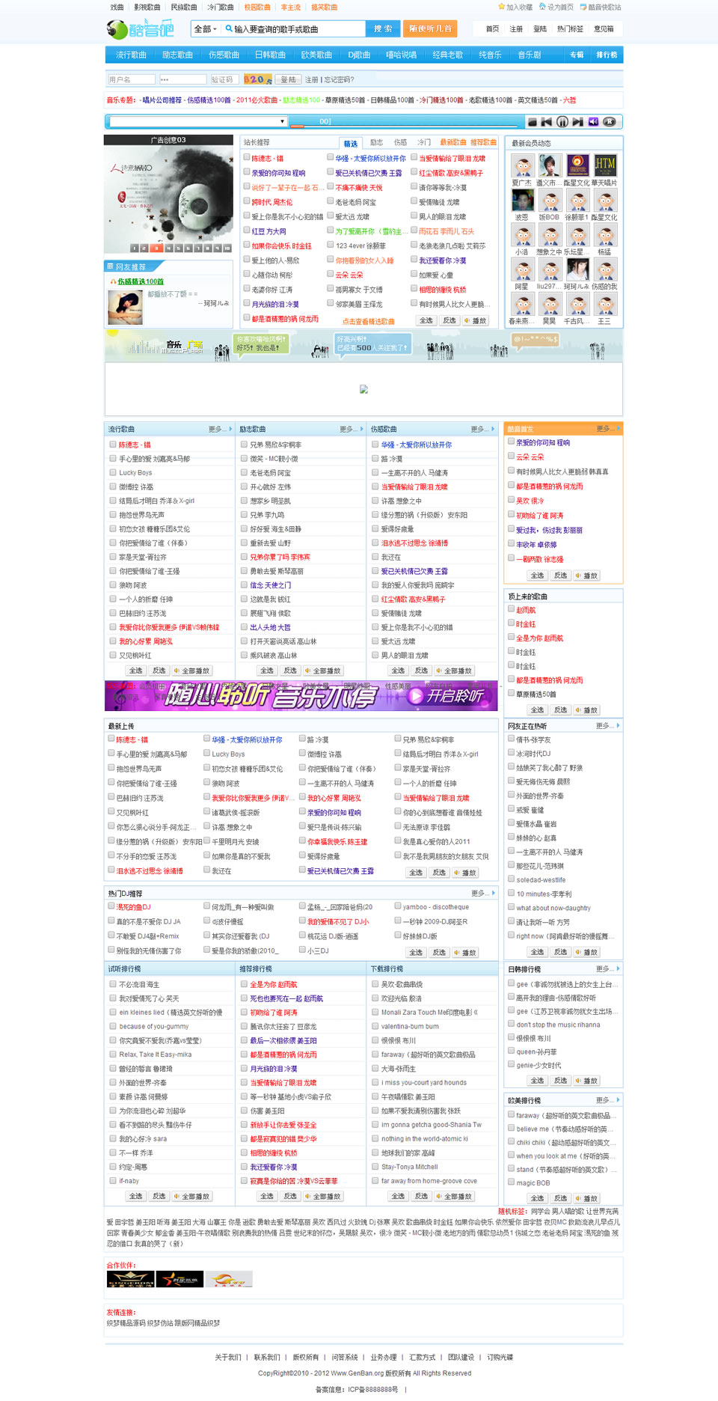The image size is (718, 1401).
Task: Click the 验证码 captcha input field
Action: 224,79
